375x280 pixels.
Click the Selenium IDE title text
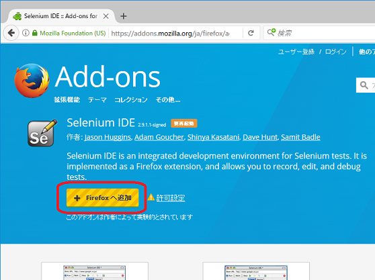click(101, 123)
